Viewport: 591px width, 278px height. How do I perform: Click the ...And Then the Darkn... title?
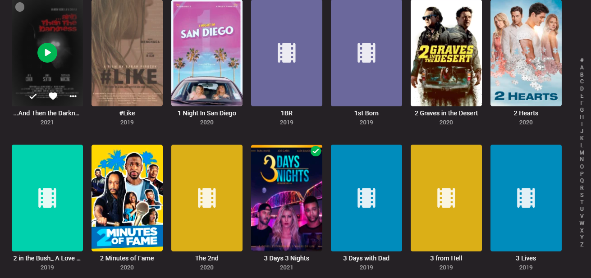pyautogui.click(x=47, y=113)
